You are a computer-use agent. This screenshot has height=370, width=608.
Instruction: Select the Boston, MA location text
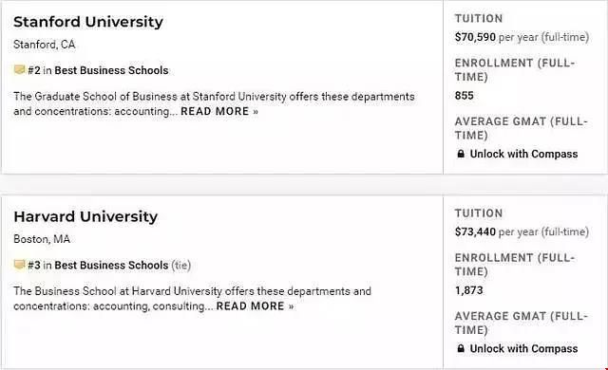(x=42, y=239)
